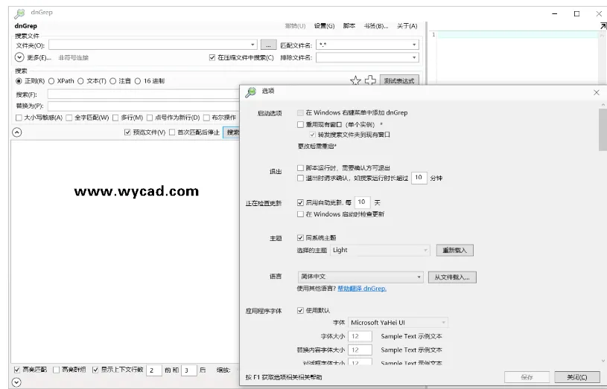Click the magnifier icon of the options dialog

coord(250,91)
